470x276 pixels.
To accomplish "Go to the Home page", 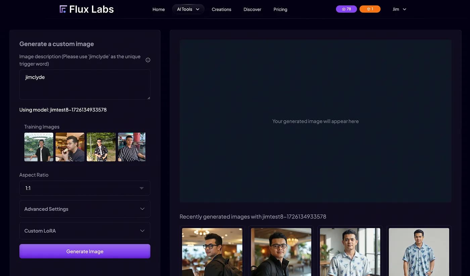I will (x=158, y=9).
